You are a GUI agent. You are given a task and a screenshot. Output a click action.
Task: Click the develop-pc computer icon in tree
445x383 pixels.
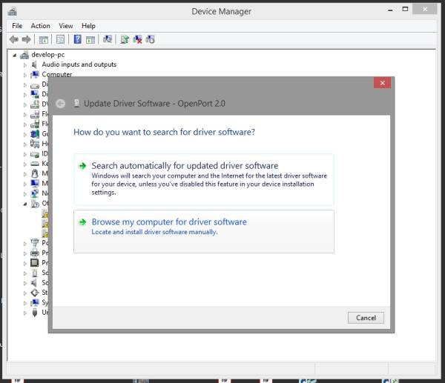pos(24,54)
